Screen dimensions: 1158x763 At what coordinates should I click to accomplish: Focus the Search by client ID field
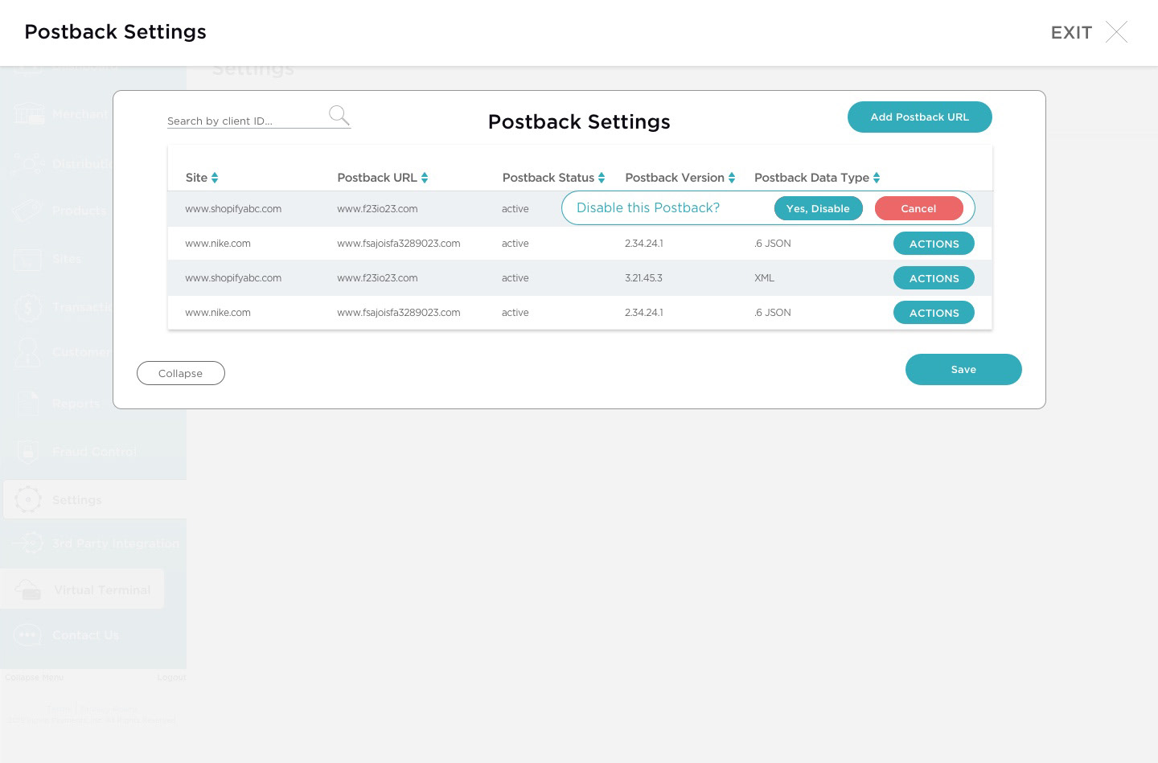pyautogui.click(x=241, y=121)
